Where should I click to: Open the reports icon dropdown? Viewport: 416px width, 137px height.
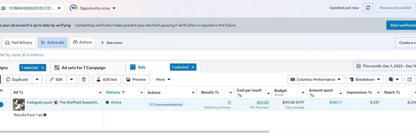394,79
